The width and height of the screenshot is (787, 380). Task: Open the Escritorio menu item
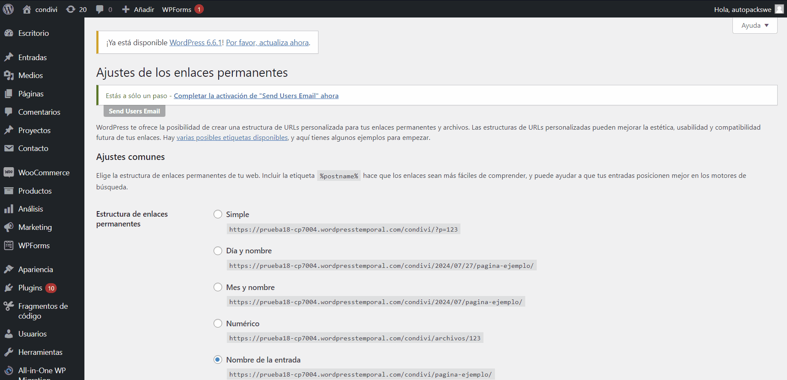click(x=34, y=33)
